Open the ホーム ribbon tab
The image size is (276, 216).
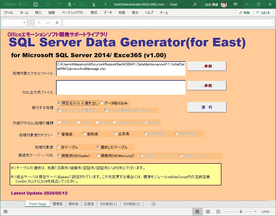[24, 12]
